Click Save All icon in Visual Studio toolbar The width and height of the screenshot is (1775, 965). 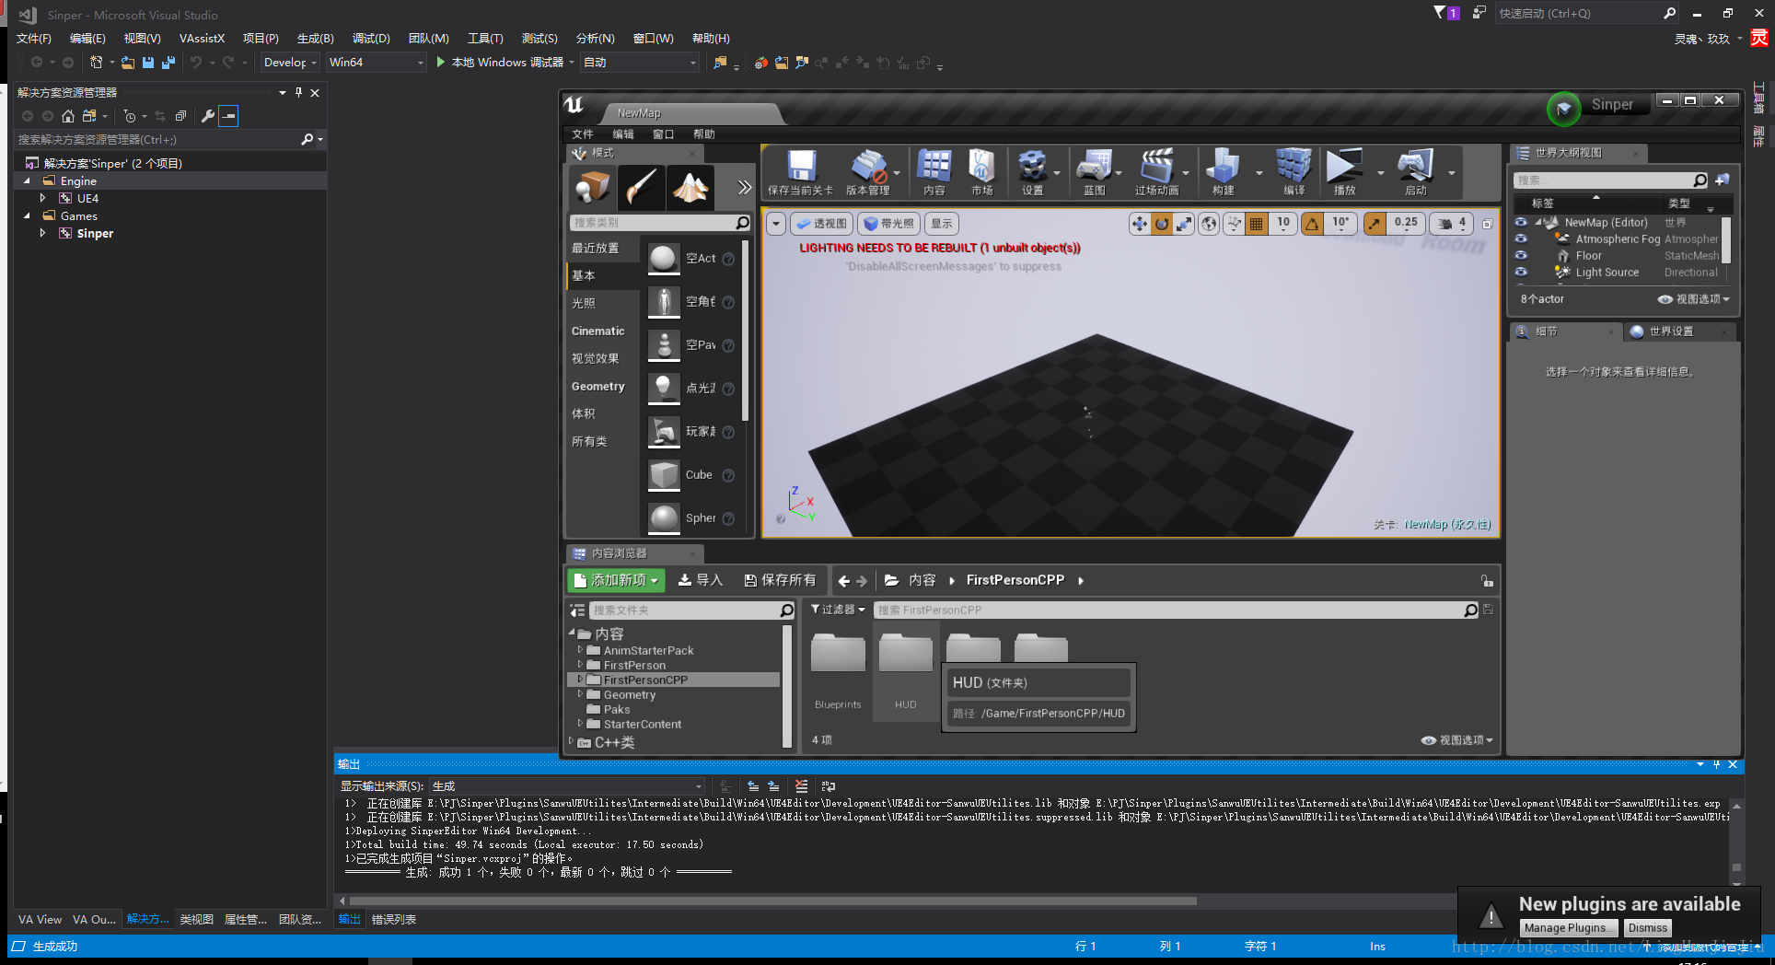coord(168,63)
